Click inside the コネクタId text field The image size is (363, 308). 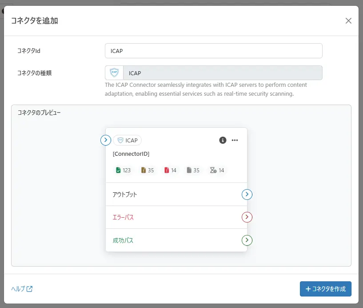point(213,51)
